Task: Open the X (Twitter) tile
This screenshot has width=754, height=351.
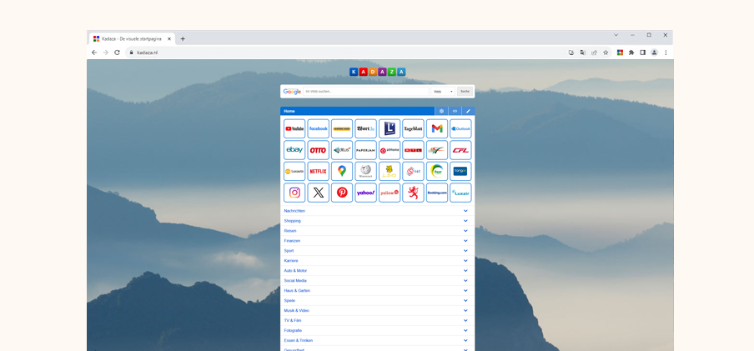Action: tap(319, 193)
